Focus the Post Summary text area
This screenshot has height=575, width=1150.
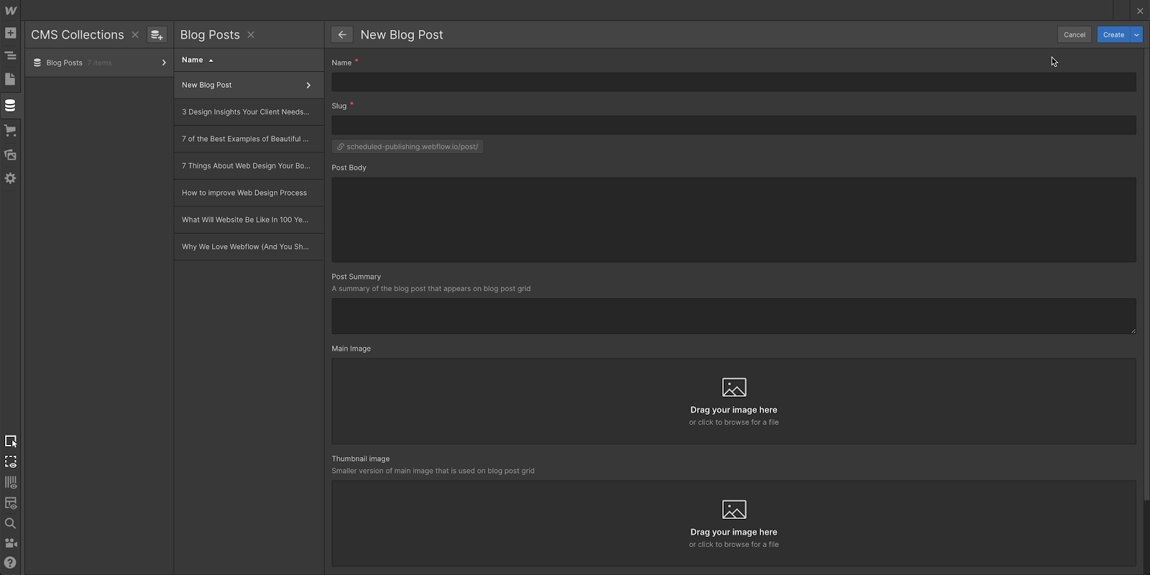pos(734,316)
